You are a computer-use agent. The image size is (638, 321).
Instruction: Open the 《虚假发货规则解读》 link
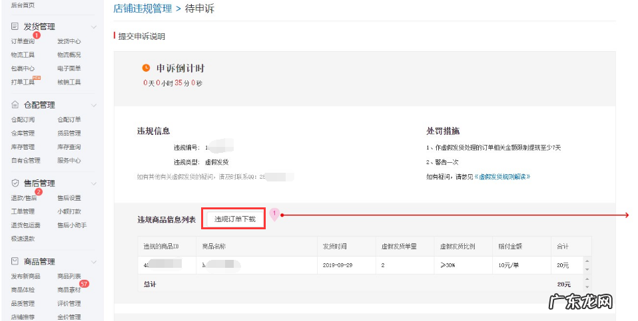pyautogui.click(x=502, y=177)
